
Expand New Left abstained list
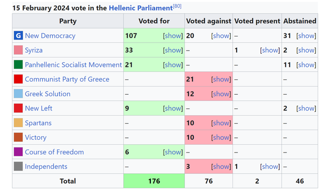306,108
